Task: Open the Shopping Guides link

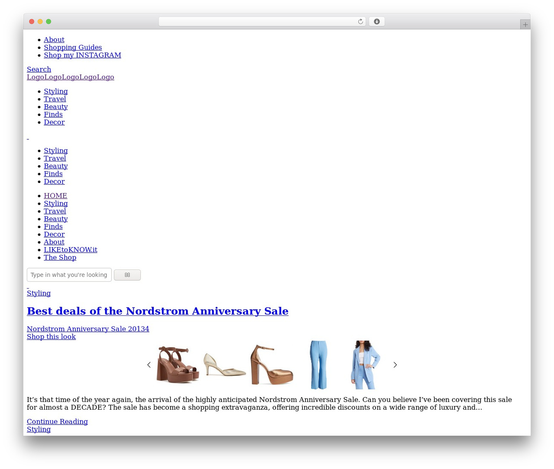Action: click(x=73, y=48)
